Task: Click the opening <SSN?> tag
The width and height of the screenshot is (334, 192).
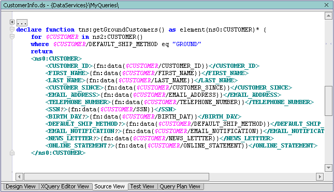Action: click(56, 109)
